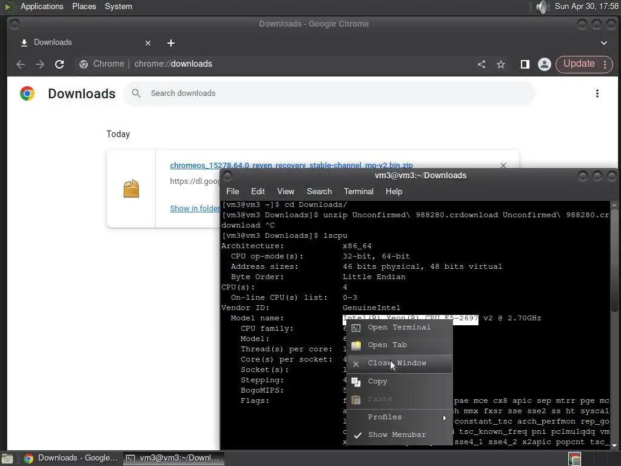Viewport: 621px width, 466px height.
Task: Open terminal Help menu
Action: coord(394,191)
